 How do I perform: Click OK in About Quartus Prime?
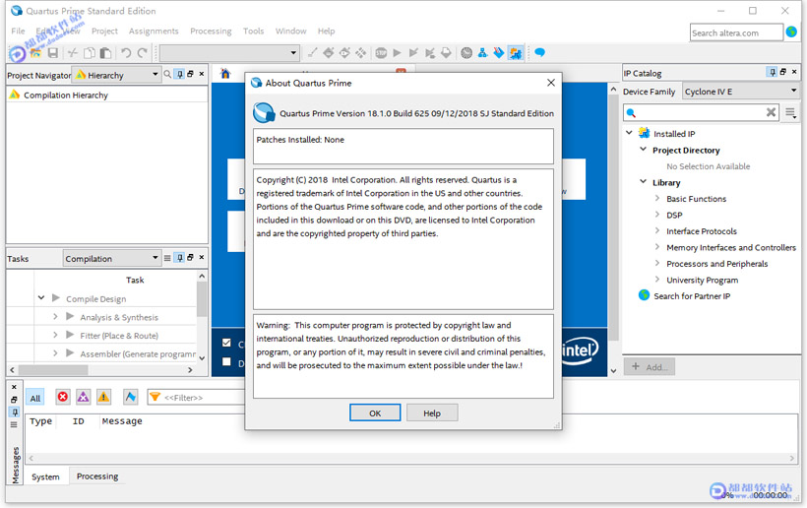tap(375, 413)
